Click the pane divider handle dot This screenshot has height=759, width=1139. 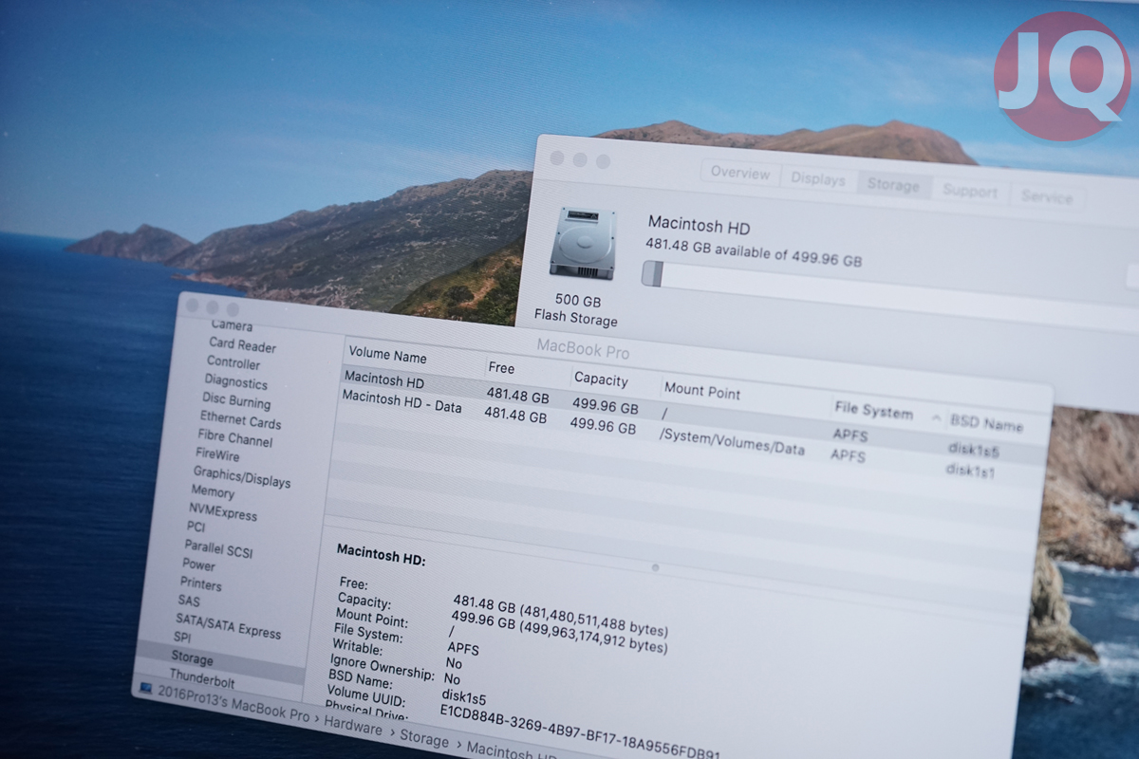(655, 567)
